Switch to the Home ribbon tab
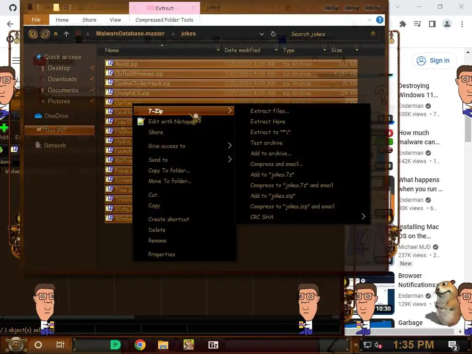The height and width of the screenshot is (354, 472). 62,20
